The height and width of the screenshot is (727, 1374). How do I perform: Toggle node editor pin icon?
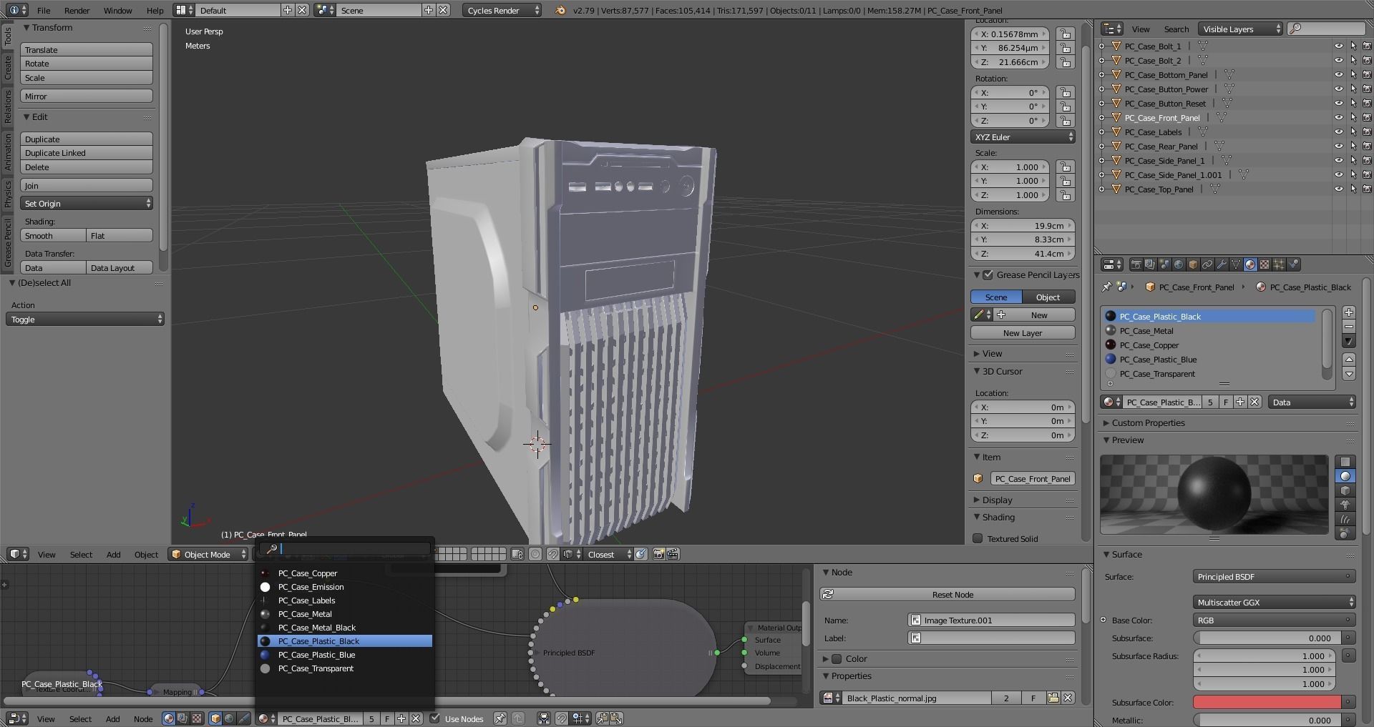[500, 718]
